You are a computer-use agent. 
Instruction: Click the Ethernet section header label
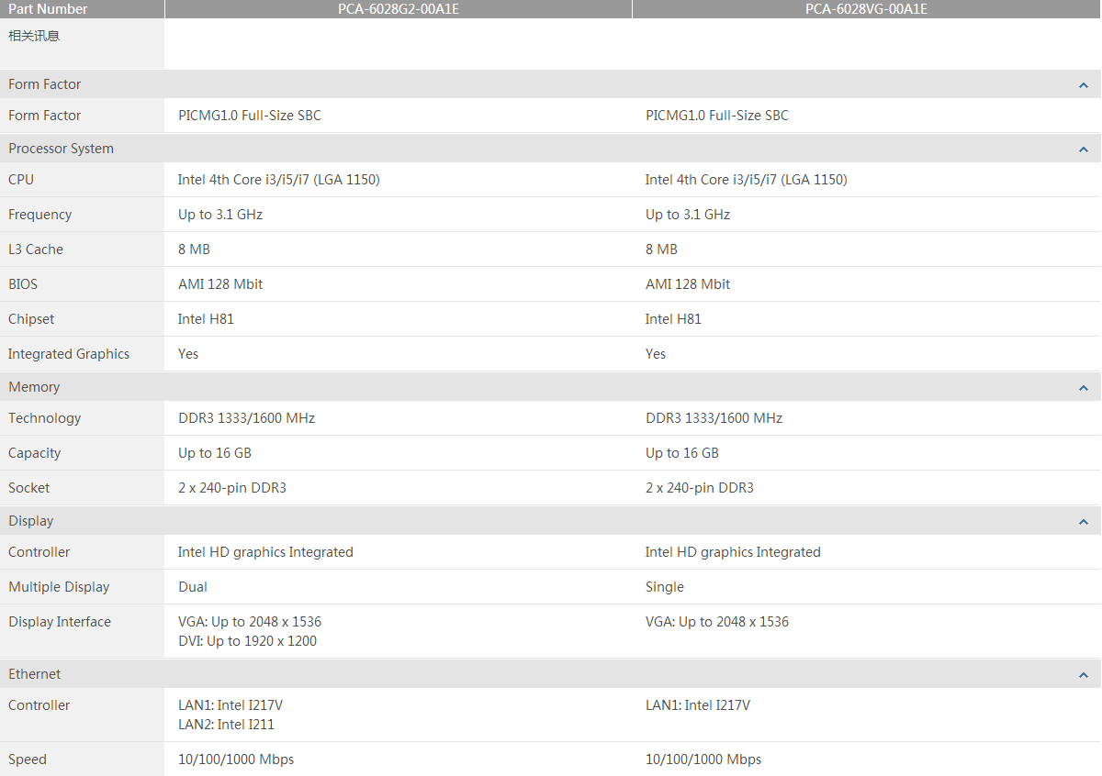(x=35, y=674)
